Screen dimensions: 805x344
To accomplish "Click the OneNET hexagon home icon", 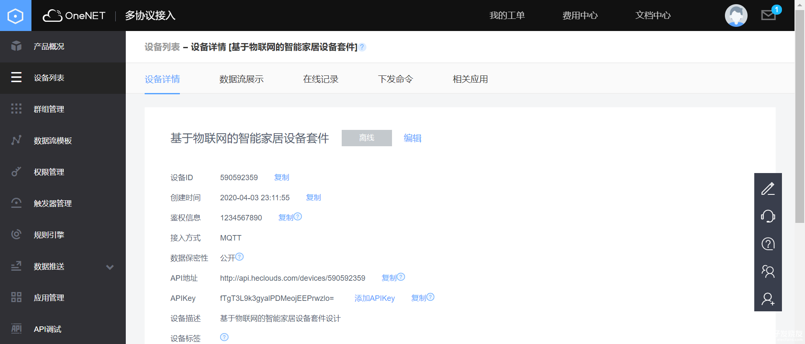I will [x=16, y=16].
